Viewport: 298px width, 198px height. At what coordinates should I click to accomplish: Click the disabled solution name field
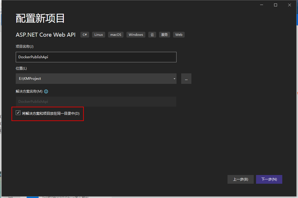96,102
